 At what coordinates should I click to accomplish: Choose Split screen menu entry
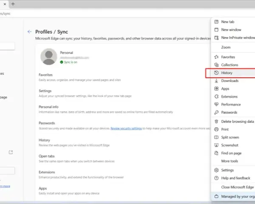tap(233, 137)
